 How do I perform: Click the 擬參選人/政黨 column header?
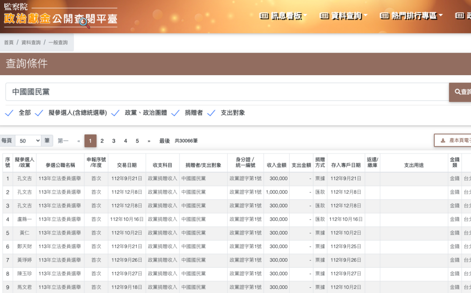click(x=24, y=163)
